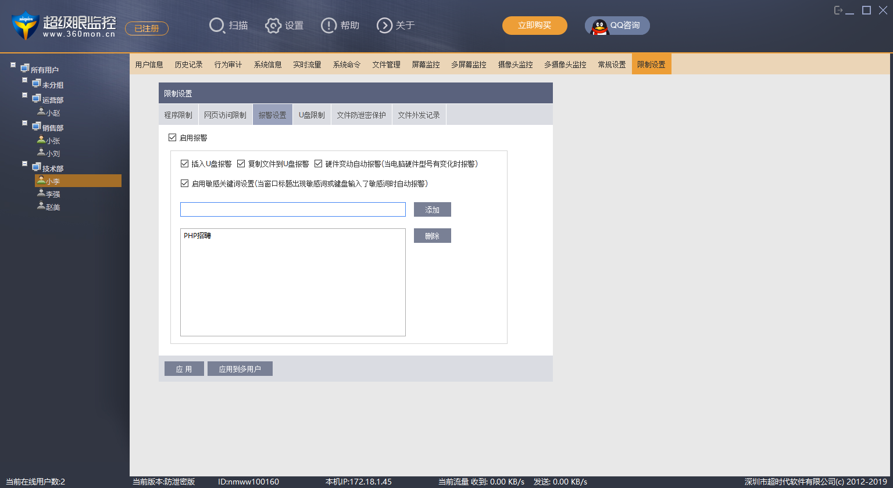This screenshot has height=488, width=893.
Task: Click the 添加 button
Action: click(x=432, y=210)
